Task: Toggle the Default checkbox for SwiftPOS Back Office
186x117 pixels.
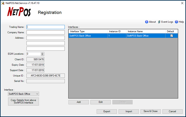Action: click(x=171, y=36)
